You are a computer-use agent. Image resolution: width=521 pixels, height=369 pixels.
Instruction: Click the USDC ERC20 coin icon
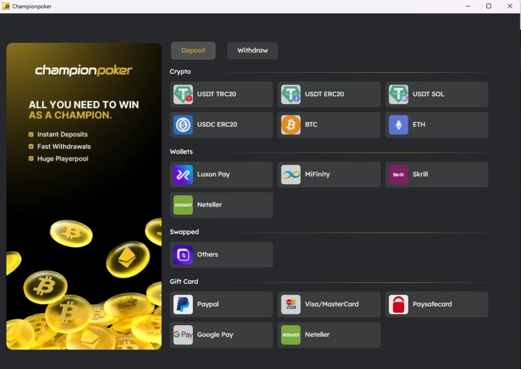coord(183,125)
